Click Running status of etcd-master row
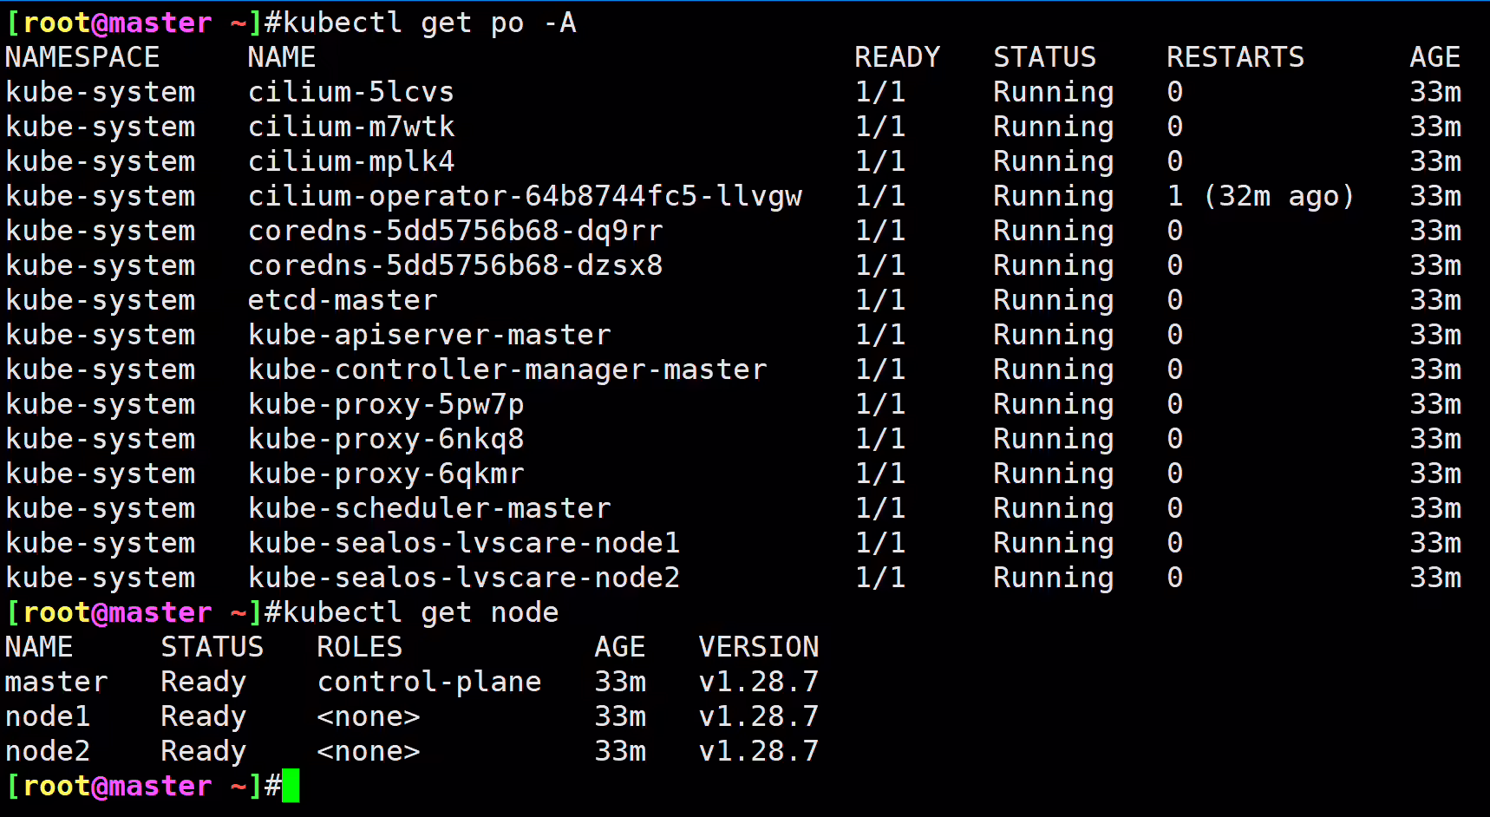 [1054, 300]
